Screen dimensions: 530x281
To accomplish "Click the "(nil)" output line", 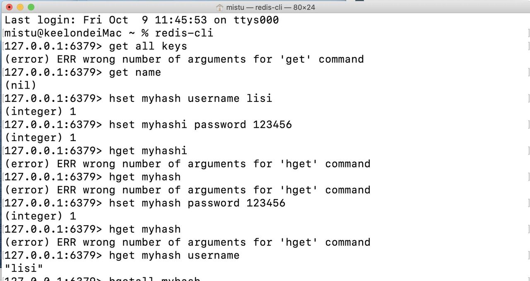I will 21,85.
